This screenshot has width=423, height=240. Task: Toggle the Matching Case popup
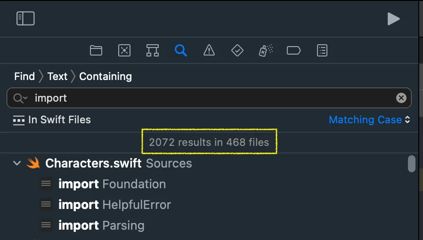(x=369, y=120)
